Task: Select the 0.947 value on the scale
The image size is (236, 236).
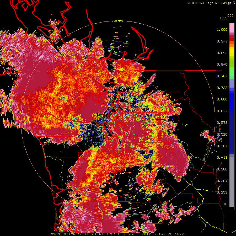Action: pyautogui.click(x=222, y=41)
